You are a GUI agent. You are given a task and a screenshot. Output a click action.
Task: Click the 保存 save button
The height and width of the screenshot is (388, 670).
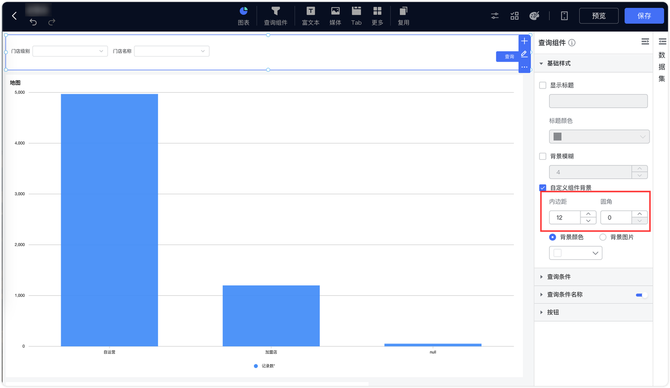pyautogui.click(x=644, y=16)
